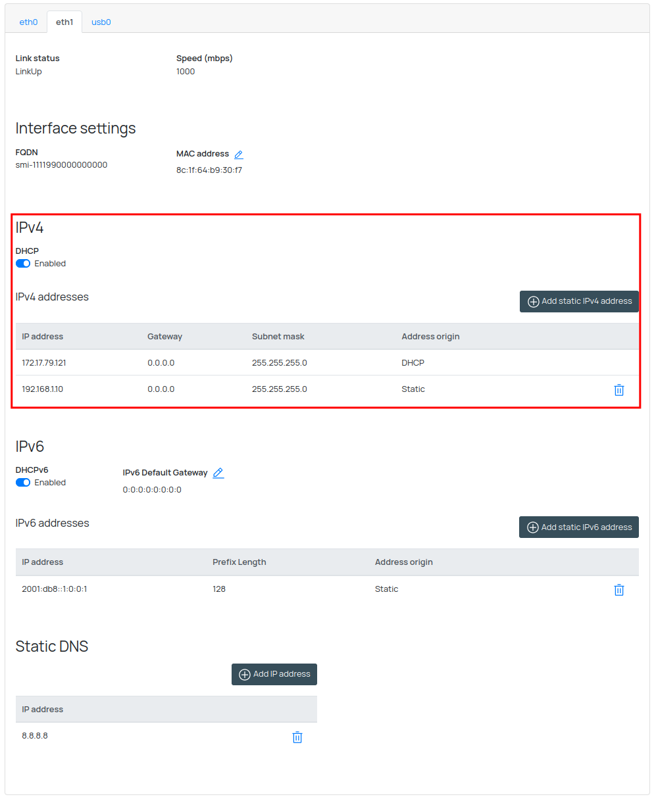Click the Prefix Length column header
Viewport: 656px width, 801px height.
[x=239, y=562]
